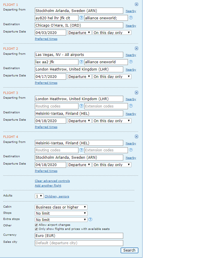The height and width of the screenshot is (258, 216).
Task: Open extension codes help icon in Flight 2
Action: [131, 62]
